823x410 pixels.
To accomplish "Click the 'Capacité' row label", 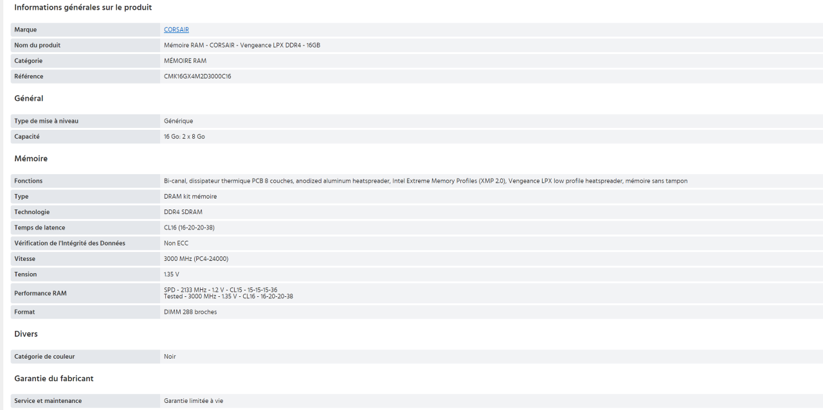I will tap(27, 136).
